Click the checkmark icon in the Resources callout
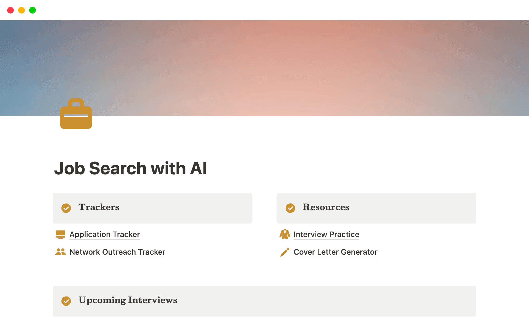 (x=290, y=208)
